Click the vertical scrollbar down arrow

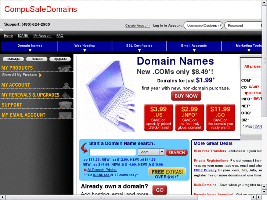(x=264, y=192)
